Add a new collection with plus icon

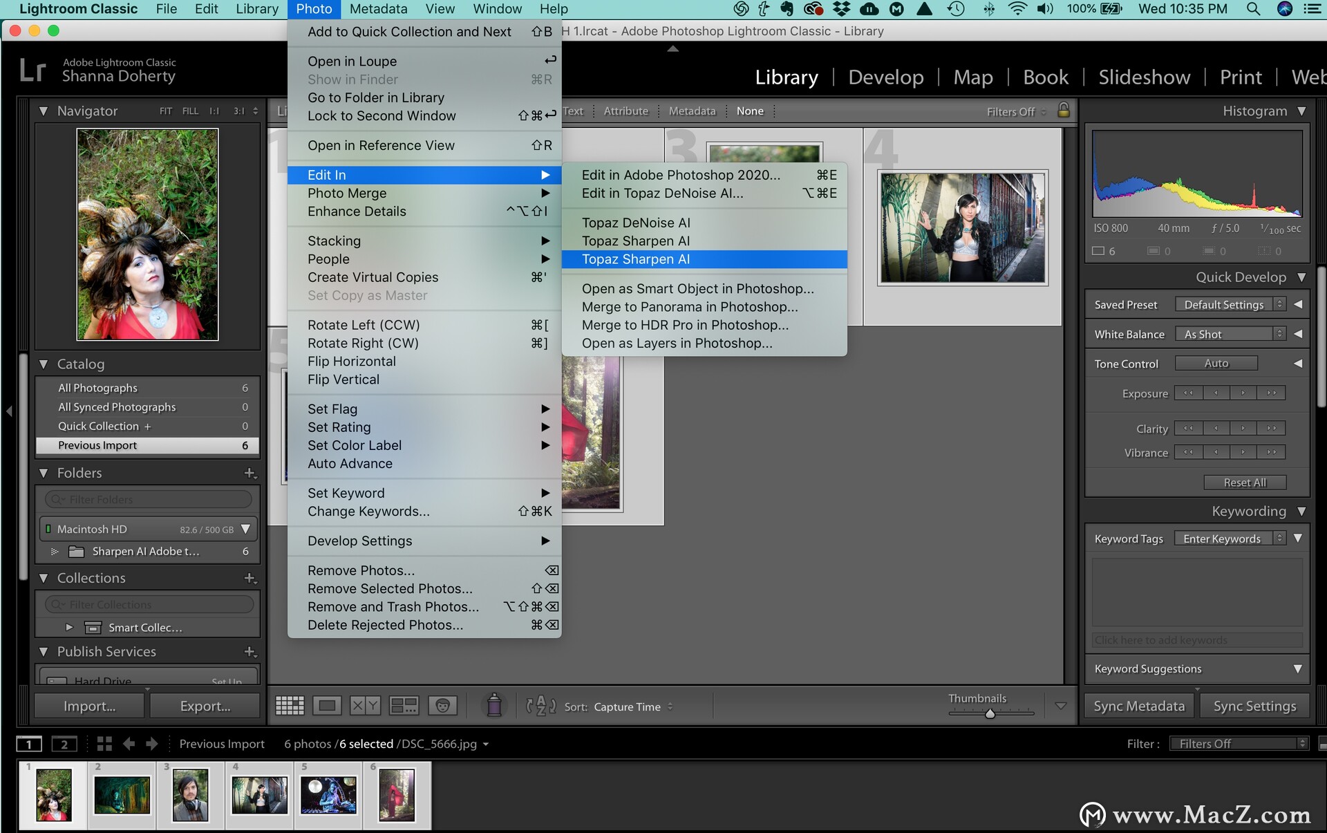coord(250,578)
